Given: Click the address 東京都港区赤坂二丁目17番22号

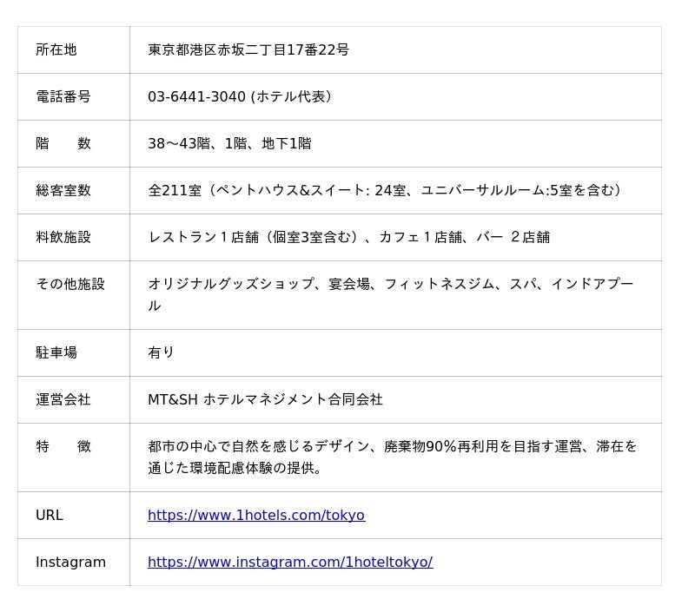Looking at the screenshot, I should click(248, 50).
